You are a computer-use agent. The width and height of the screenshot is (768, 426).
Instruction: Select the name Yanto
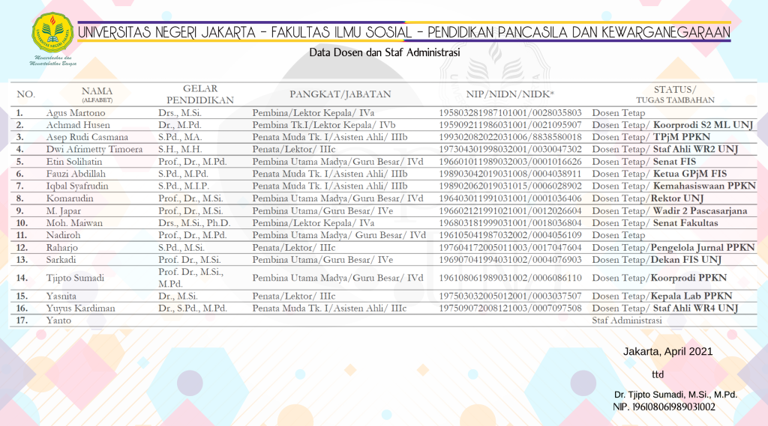(x=58, y=320)
